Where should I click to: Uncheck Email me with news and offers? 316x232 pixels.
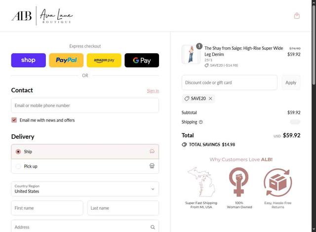(x=14, y=120)
